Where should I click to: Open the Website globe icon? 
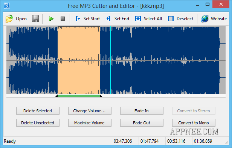point(205,19)
